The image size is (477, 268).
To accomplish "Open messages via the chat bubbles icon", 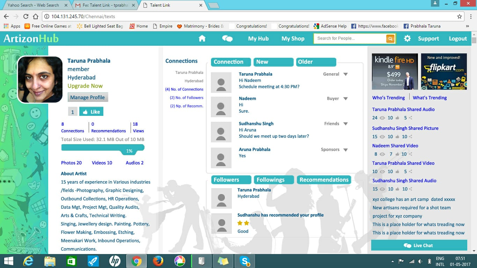I will point(227,38).
